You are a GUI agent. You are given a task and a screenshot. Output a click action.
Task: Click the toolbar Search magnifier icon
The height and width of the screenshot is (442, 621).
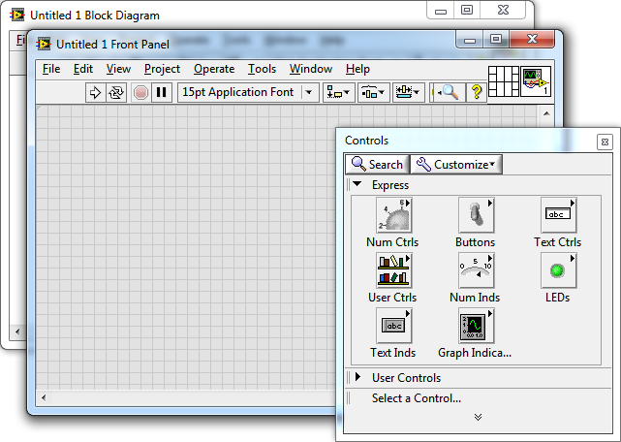click(448, 93)
